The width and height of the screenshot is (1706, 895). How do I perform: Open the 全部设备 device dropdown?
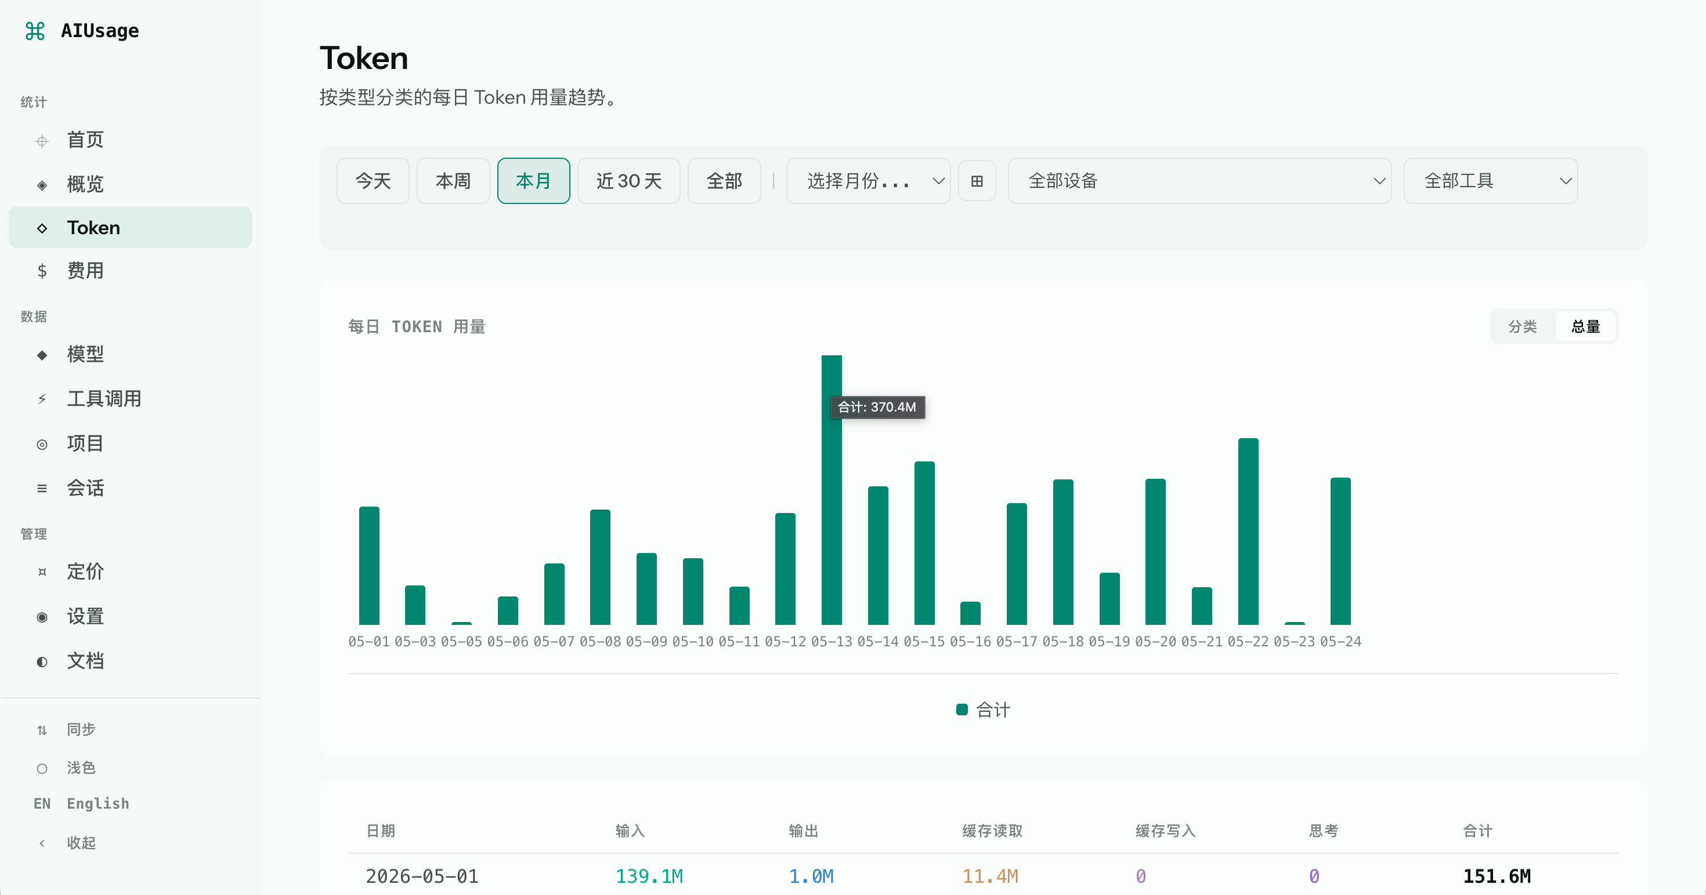click(x=1199, y=181)
